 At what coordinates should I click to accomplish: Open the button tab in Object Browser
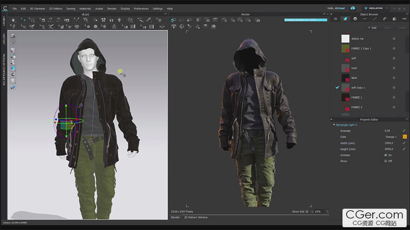pyautogui.click(x=355, y=19)
